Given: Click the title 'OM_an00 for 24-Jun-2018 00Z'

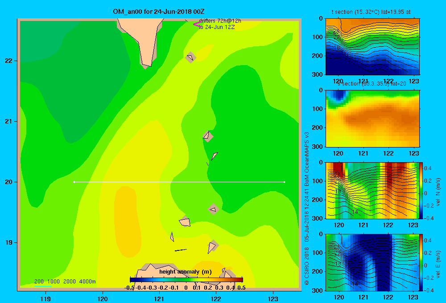Looking at the screenshot, I should click(159, 12).
